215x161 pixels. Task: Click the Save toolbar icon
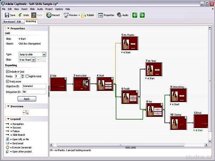(7, 15)
